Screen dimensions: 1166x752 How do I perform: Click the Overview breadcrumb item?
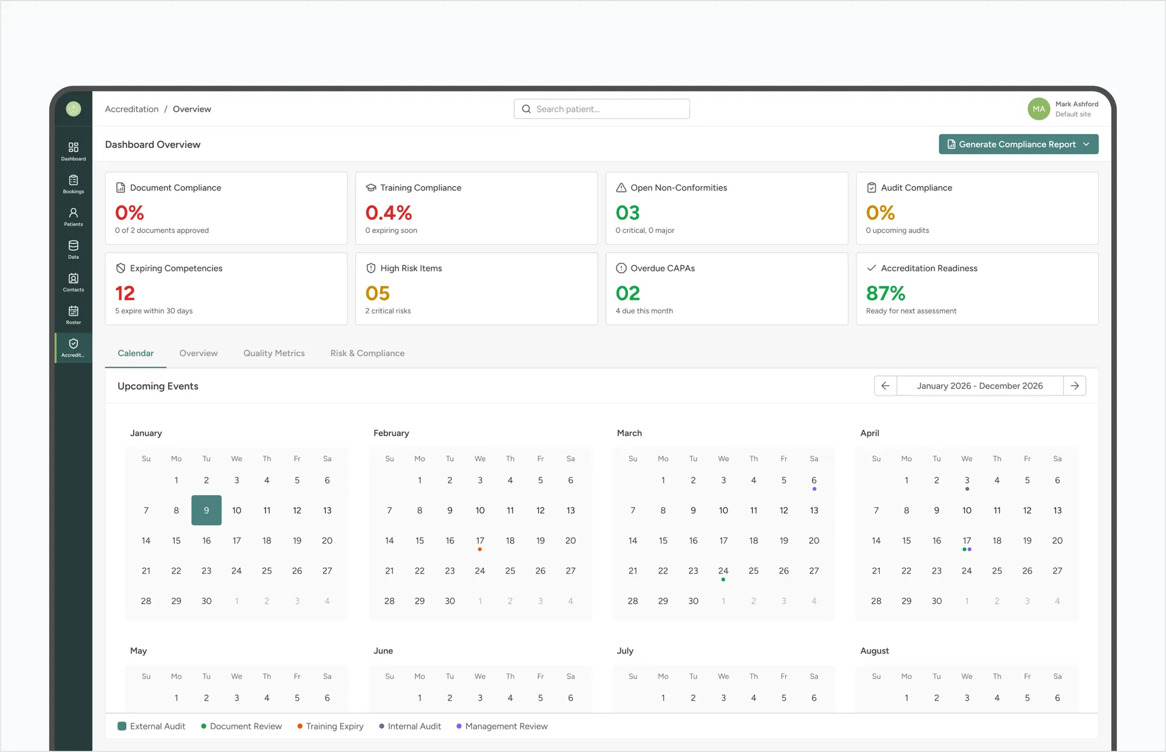pos(192,109)
